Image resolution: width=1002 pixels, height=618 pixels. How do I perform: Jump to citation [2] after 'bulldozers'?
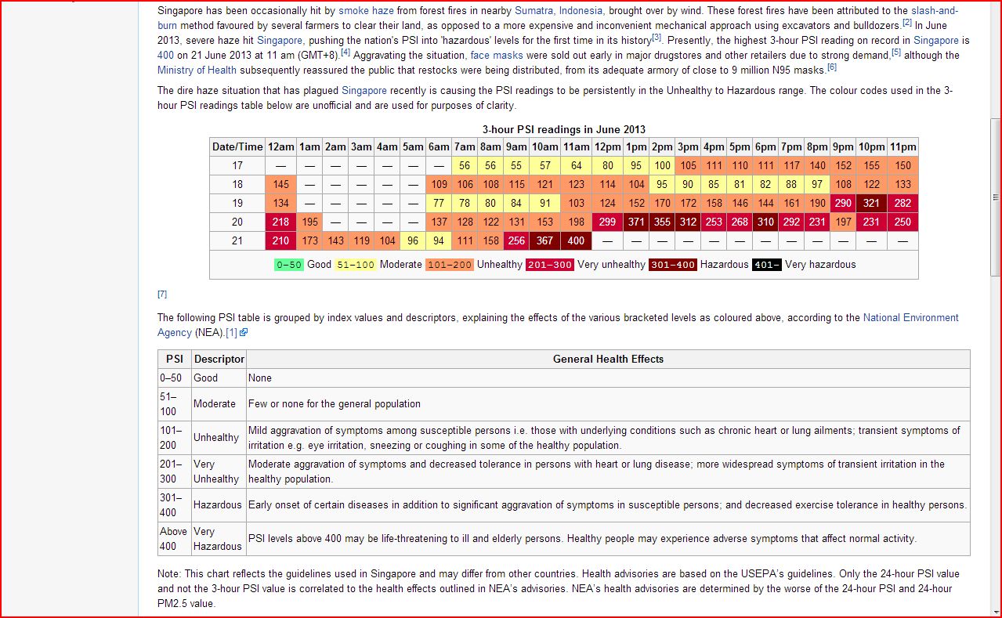[x=906, y=23]
